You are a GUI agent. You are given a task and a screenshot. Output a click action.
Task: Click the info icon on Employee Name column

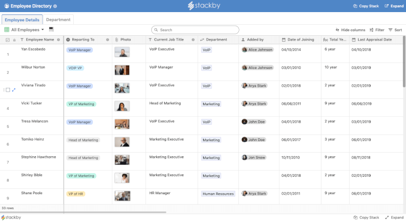[58, 39]
